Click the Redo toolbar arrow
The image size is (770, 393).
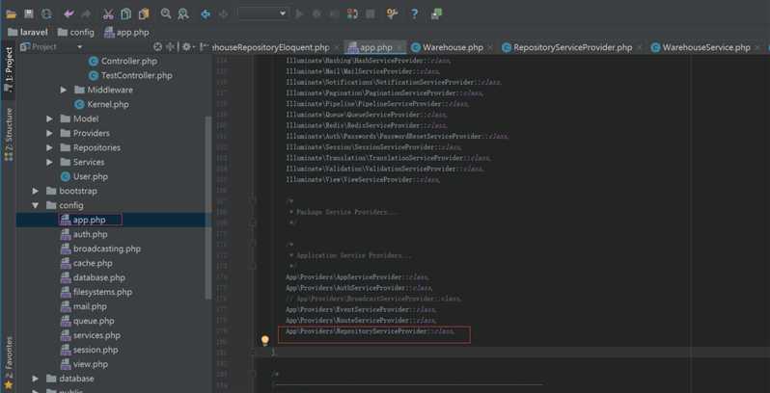click(x=86, y=13)
